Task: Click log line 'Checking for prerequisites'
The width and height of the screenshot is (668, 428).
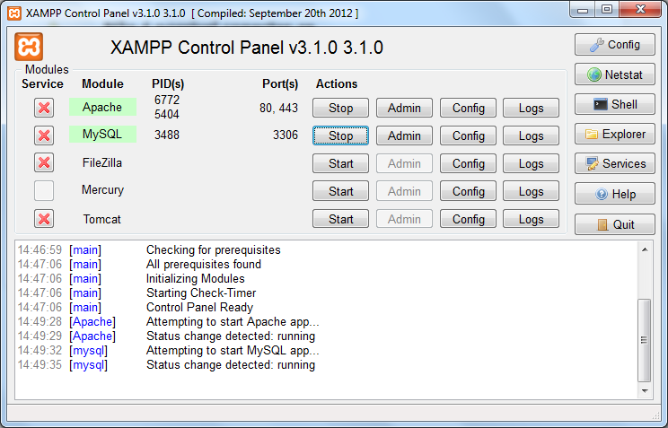Action: tap(214, 249)
